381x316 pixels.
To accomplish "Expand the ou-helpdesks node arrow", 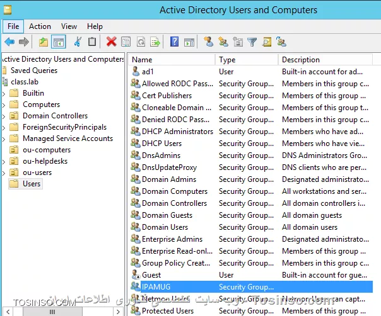I will (4, 161).
